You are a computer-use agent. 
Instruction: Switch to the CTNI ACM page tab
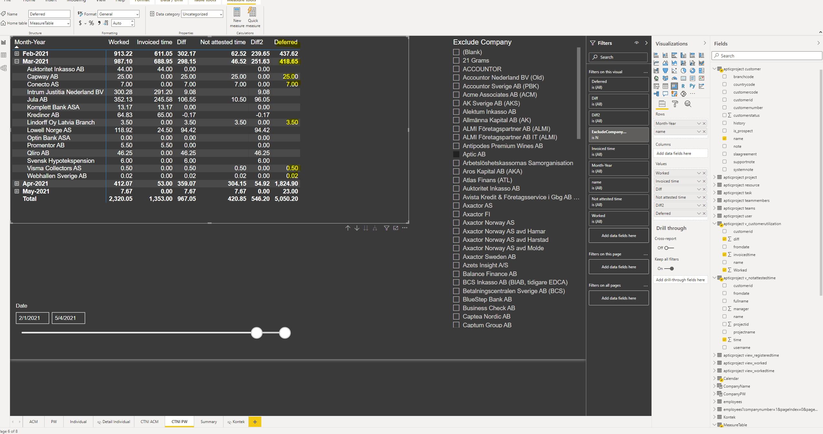pyautogui.click(x=150, y=421)
